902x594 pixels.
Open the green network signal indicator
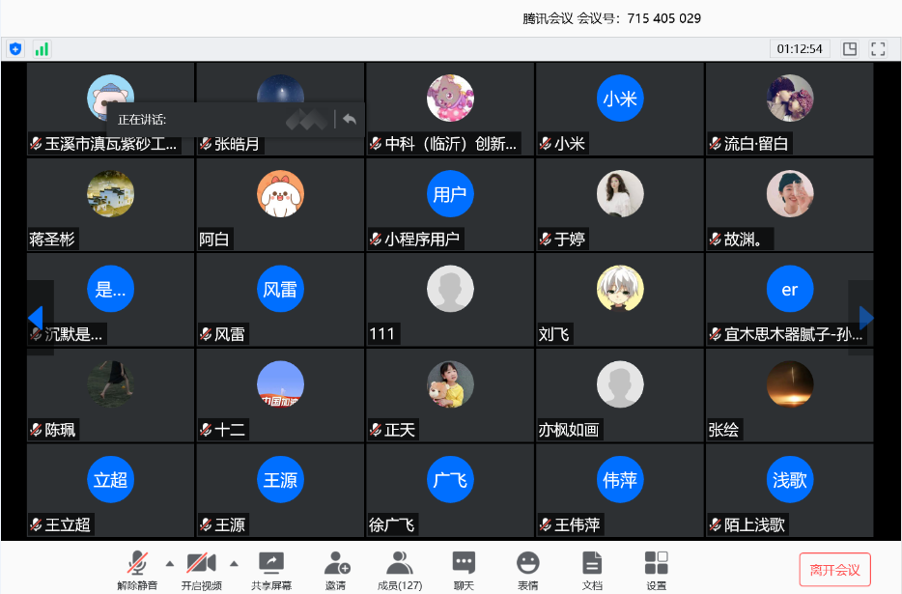pos(42,49)
